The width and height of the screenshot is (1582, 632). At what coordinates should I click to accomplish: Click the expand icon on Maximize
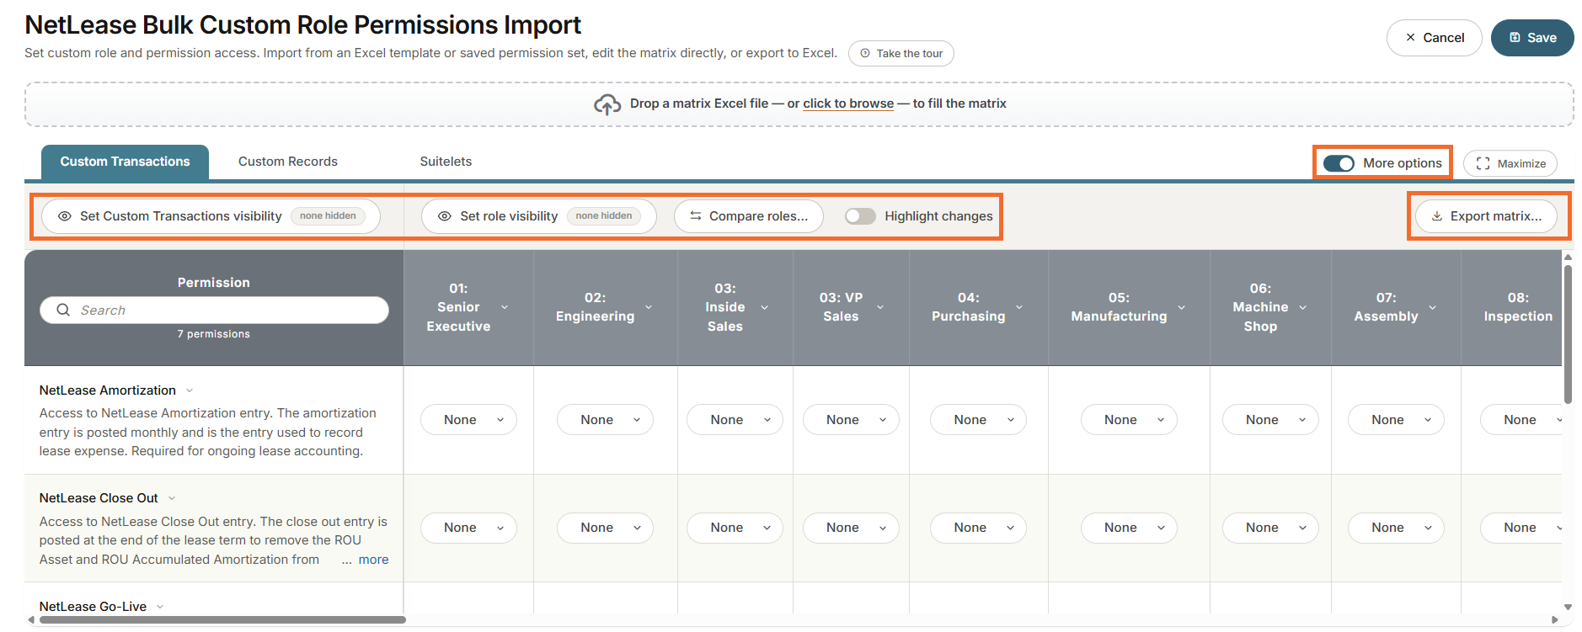click(x=1483, y=163)
